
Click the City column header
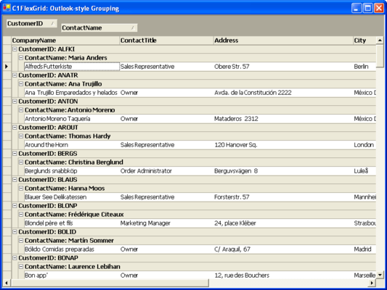coord(364,41)
